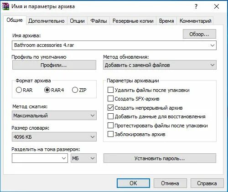Open the Комментарий tab

pyautogui.click(x=196, y=21)
